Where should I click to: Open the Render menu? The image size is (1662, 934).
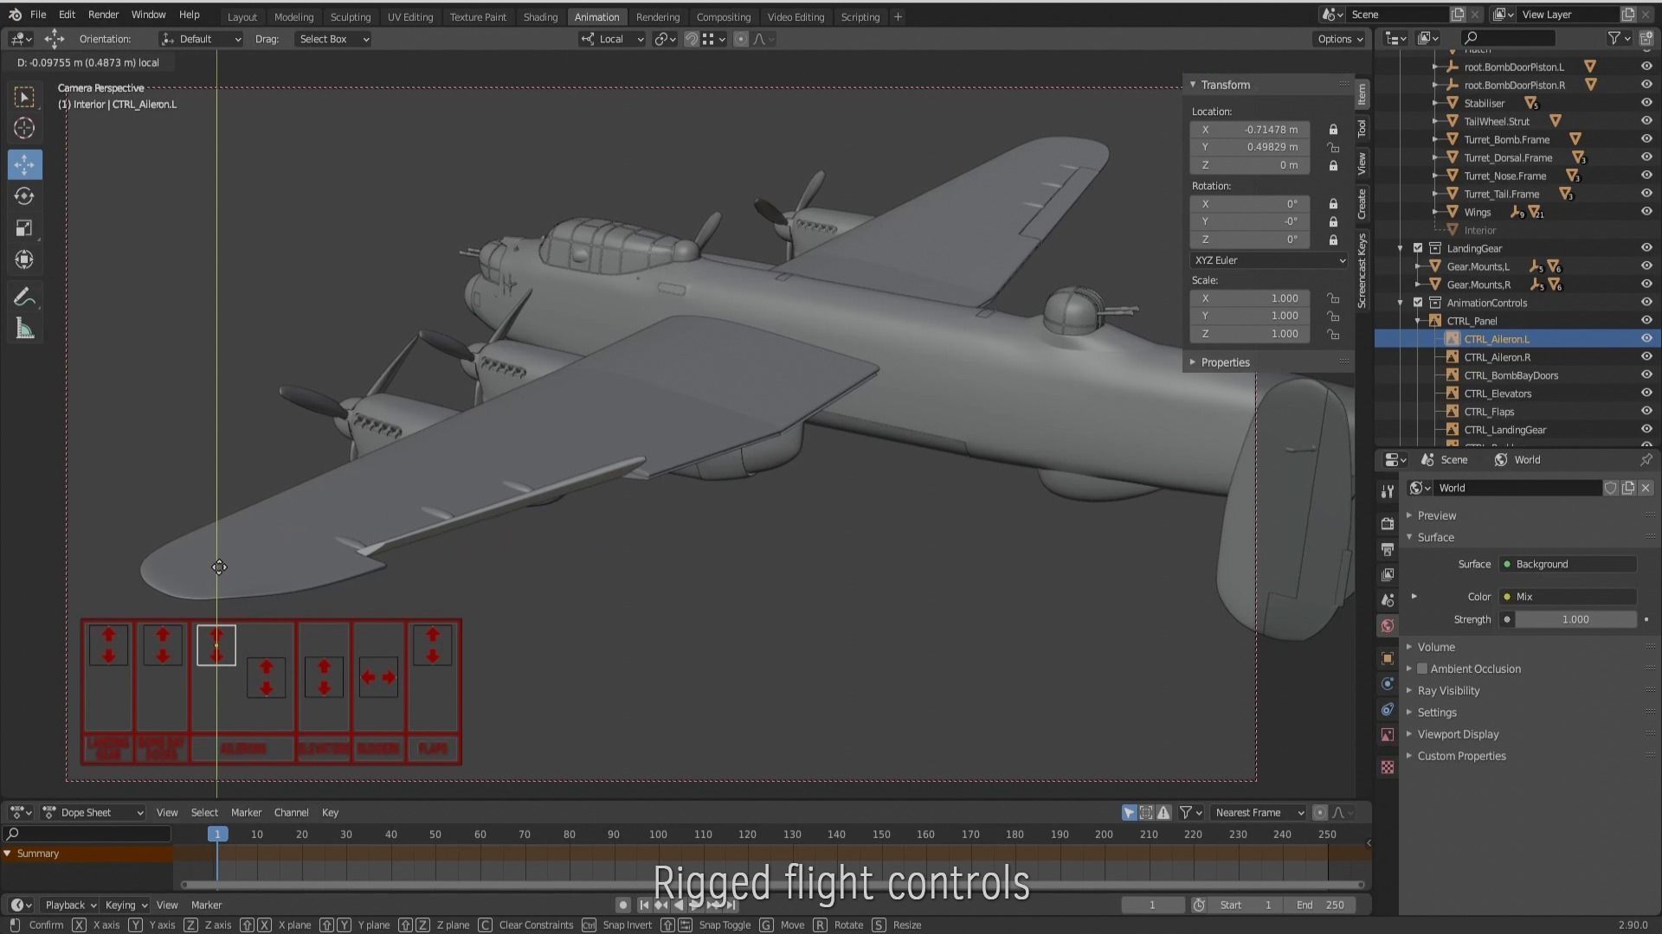(x=103, y=15)
